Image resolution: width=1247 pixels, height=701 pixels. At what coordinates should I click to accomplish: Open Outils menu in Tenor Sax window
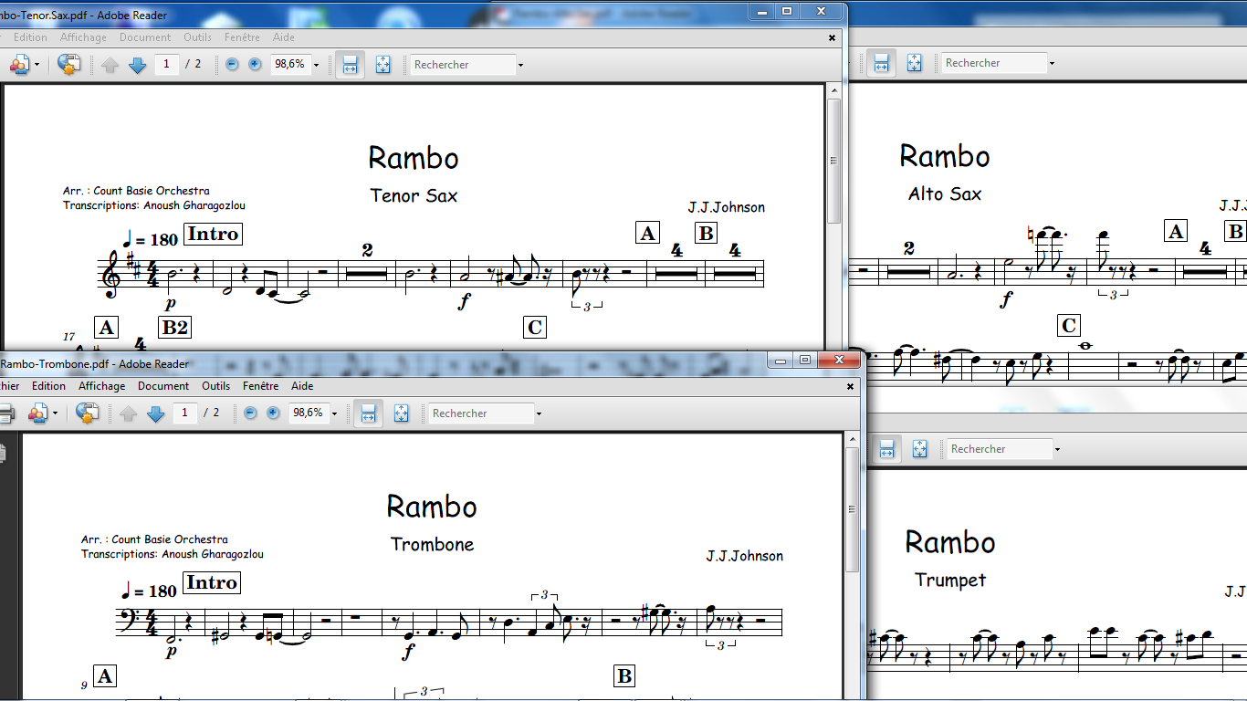point(197,37)
